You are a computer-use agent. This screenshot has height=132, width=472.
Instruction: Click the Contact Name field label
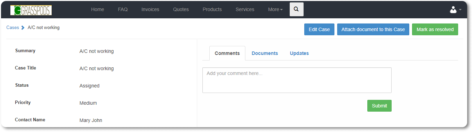(x=30, y=120)
